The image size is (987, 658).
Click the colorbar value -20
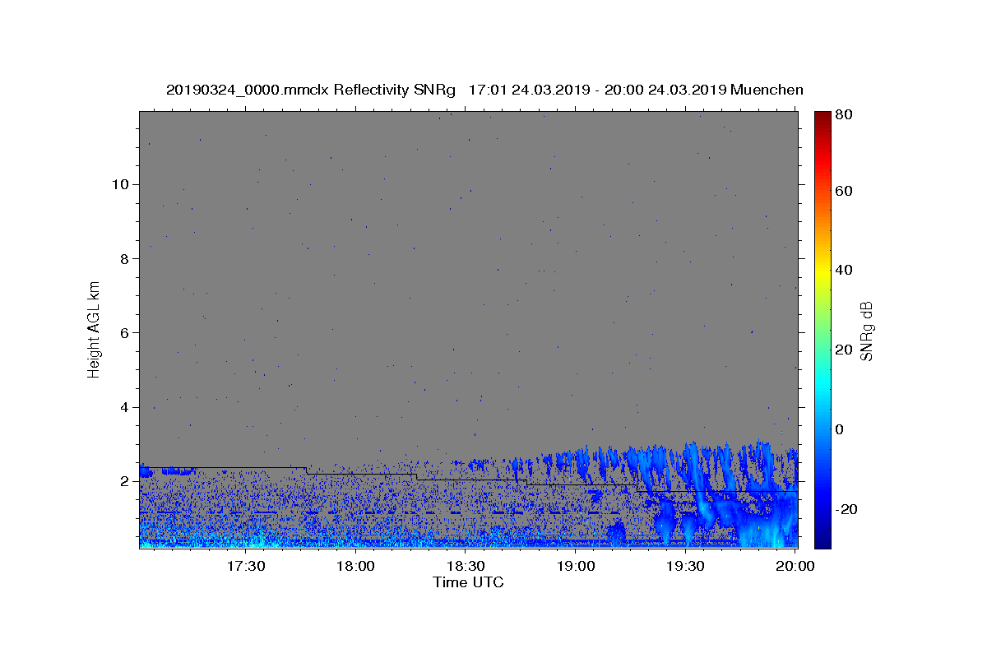point(847,509)
